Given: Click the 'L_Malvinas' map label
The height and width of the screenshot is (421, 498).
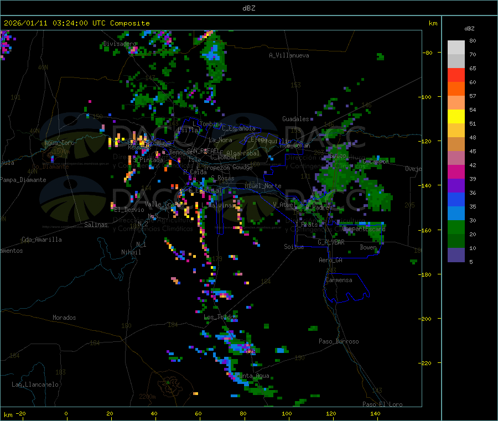Looking at the screenshot, I should pos(218,205).
